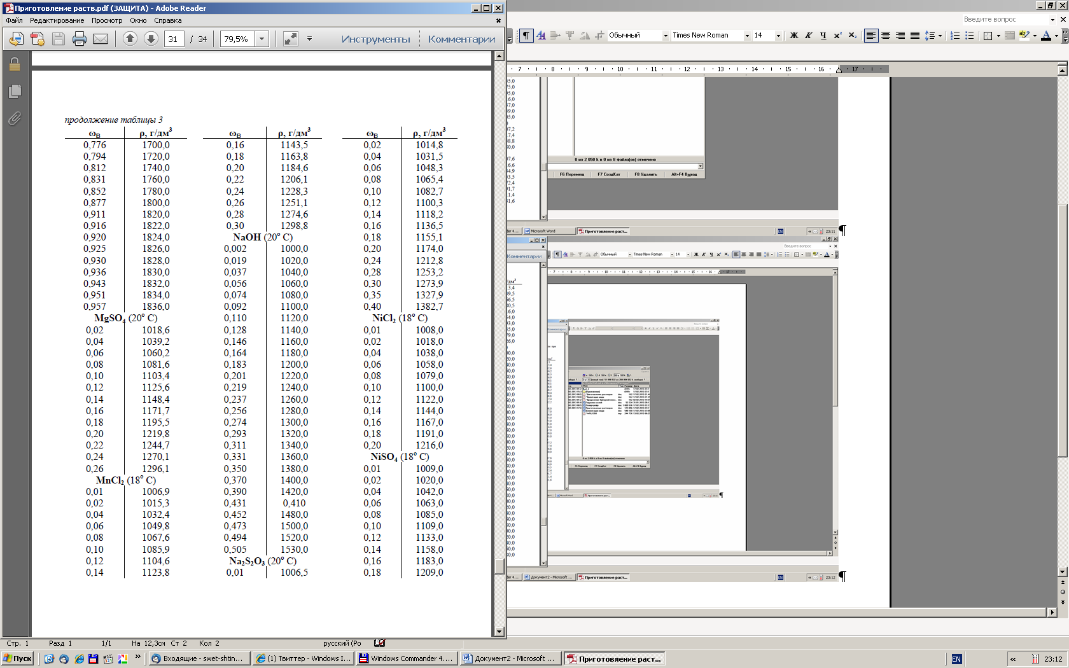Click the PDF vertical scrollbar thumb
This screenshot has height=668, width=1069.
500,566
